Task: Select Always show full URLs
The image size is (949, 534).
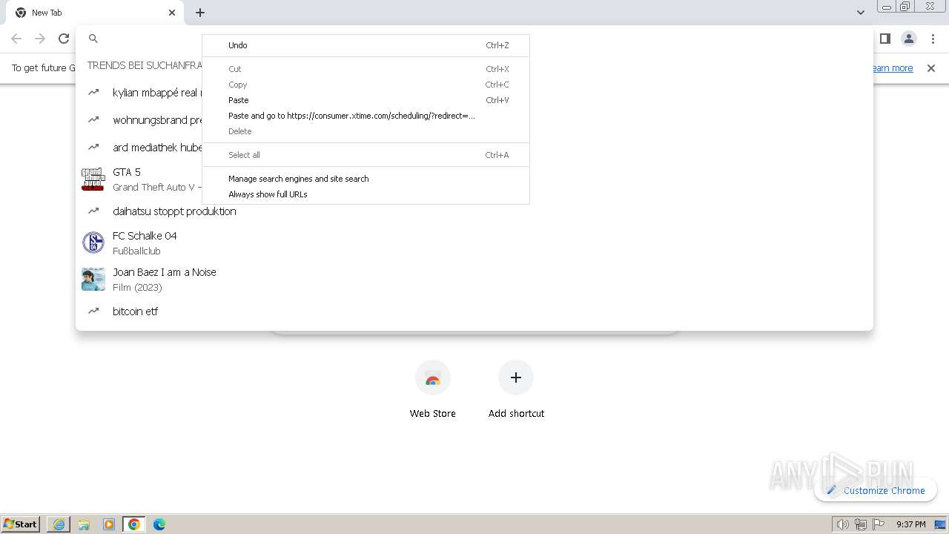Action: [366, 194]
